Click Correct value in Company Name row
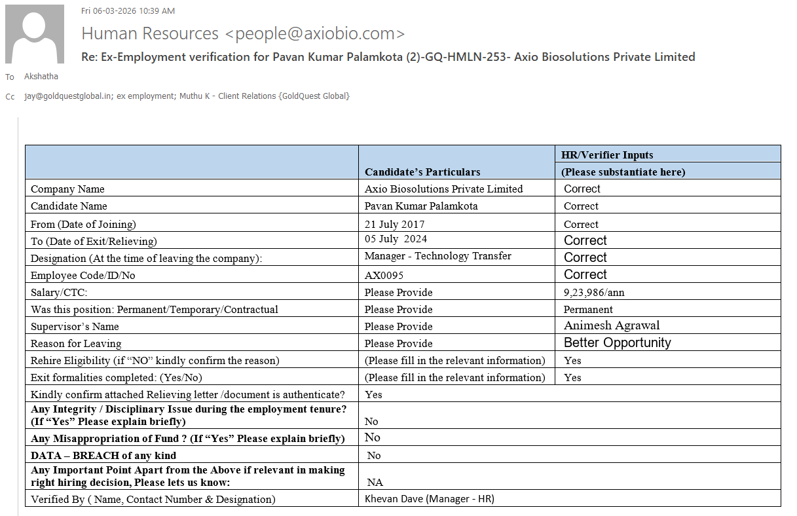Image resolution: width=797 pixels, height=516 pixels. click(582, 189)
